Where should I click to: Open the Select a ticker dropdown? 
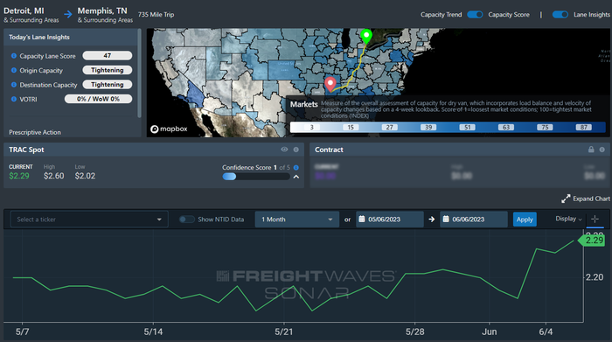click(89, 220)
